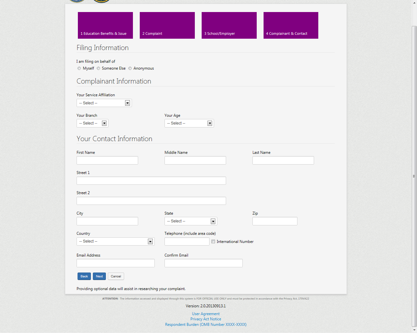Click the First Name input field
This screenshot has height=333, width=417.
107,160
